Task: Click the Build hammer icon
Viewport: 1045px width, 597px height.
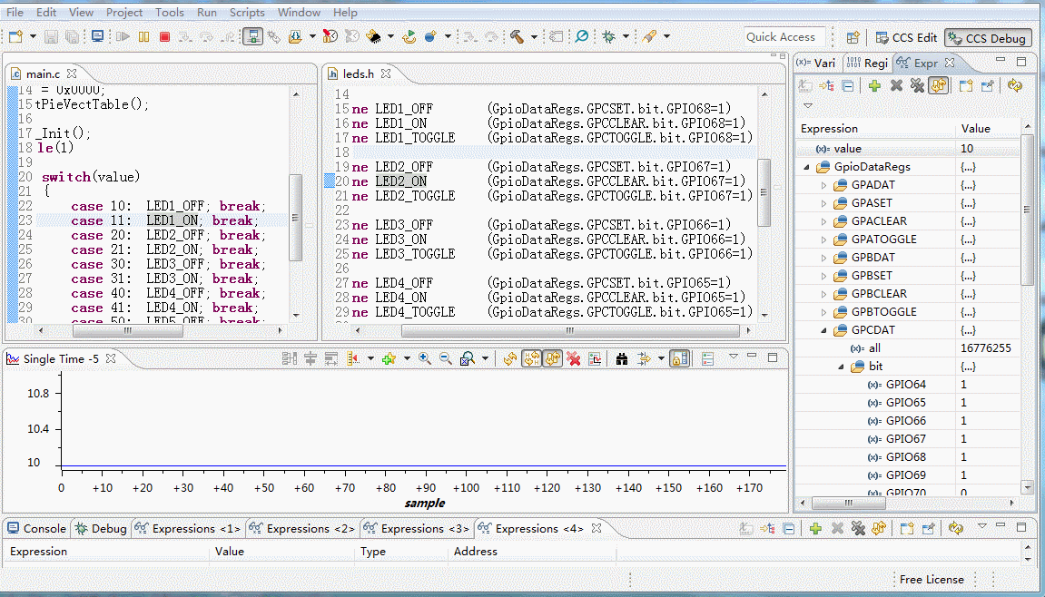Action: coord(518,36)
